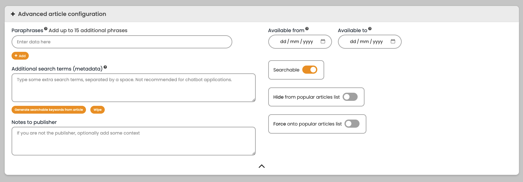
Task: Click the resize grip of Notes to publisher box
Action: point(254,153)
